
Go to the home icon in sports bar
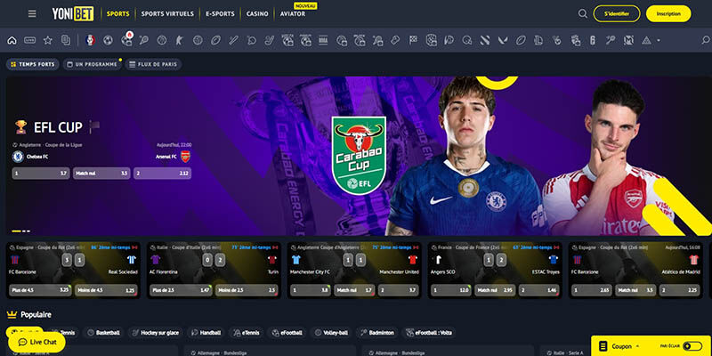click(x=12, y=40)
